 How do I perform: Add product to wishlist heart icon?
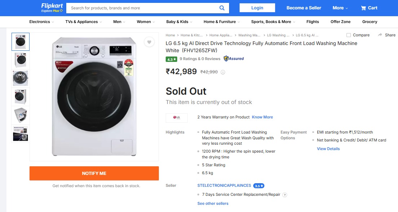[x=149, y=42]
